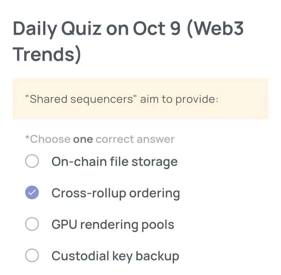The width and height of the screenshot is (281, 275).
Task: Click the quiz question banner about shared sequencers
Action: pos(140,98)
